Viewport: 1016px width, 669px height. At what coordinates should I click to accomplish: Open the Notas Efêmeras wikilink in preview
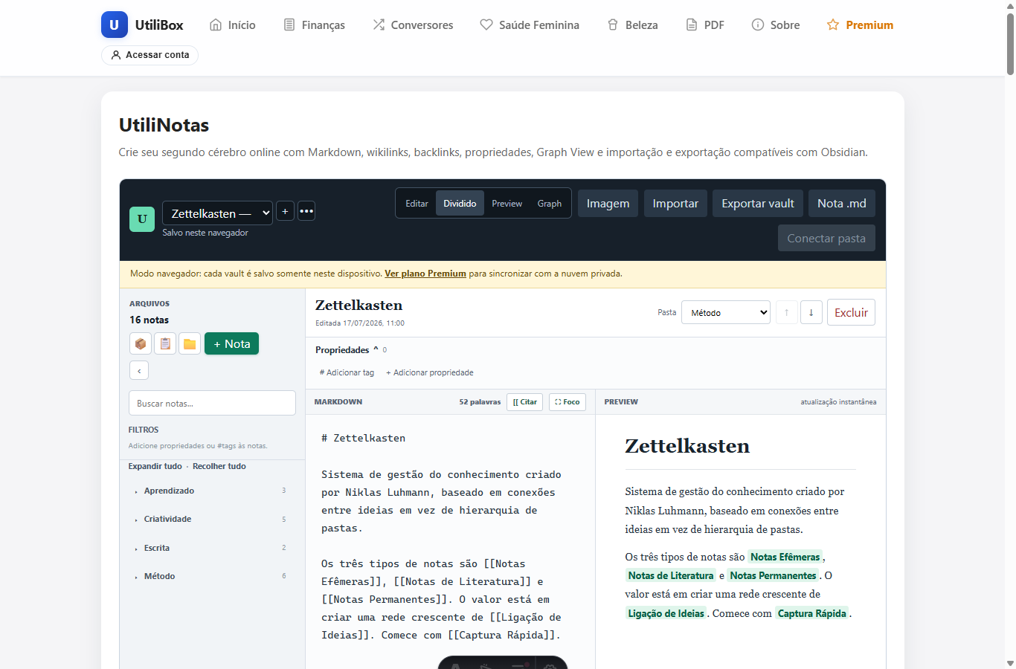(785, 557)
